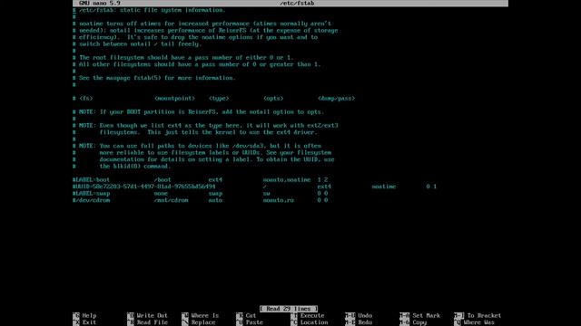Click the 'NOTE: Even though we list ext4' line

click(x=205, y=126)
